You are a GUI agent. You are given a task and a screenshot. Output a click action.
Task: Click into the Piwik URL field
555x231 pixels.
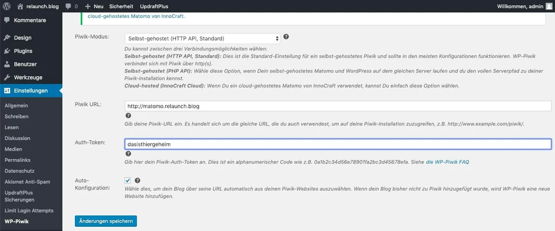pos(338,106)
